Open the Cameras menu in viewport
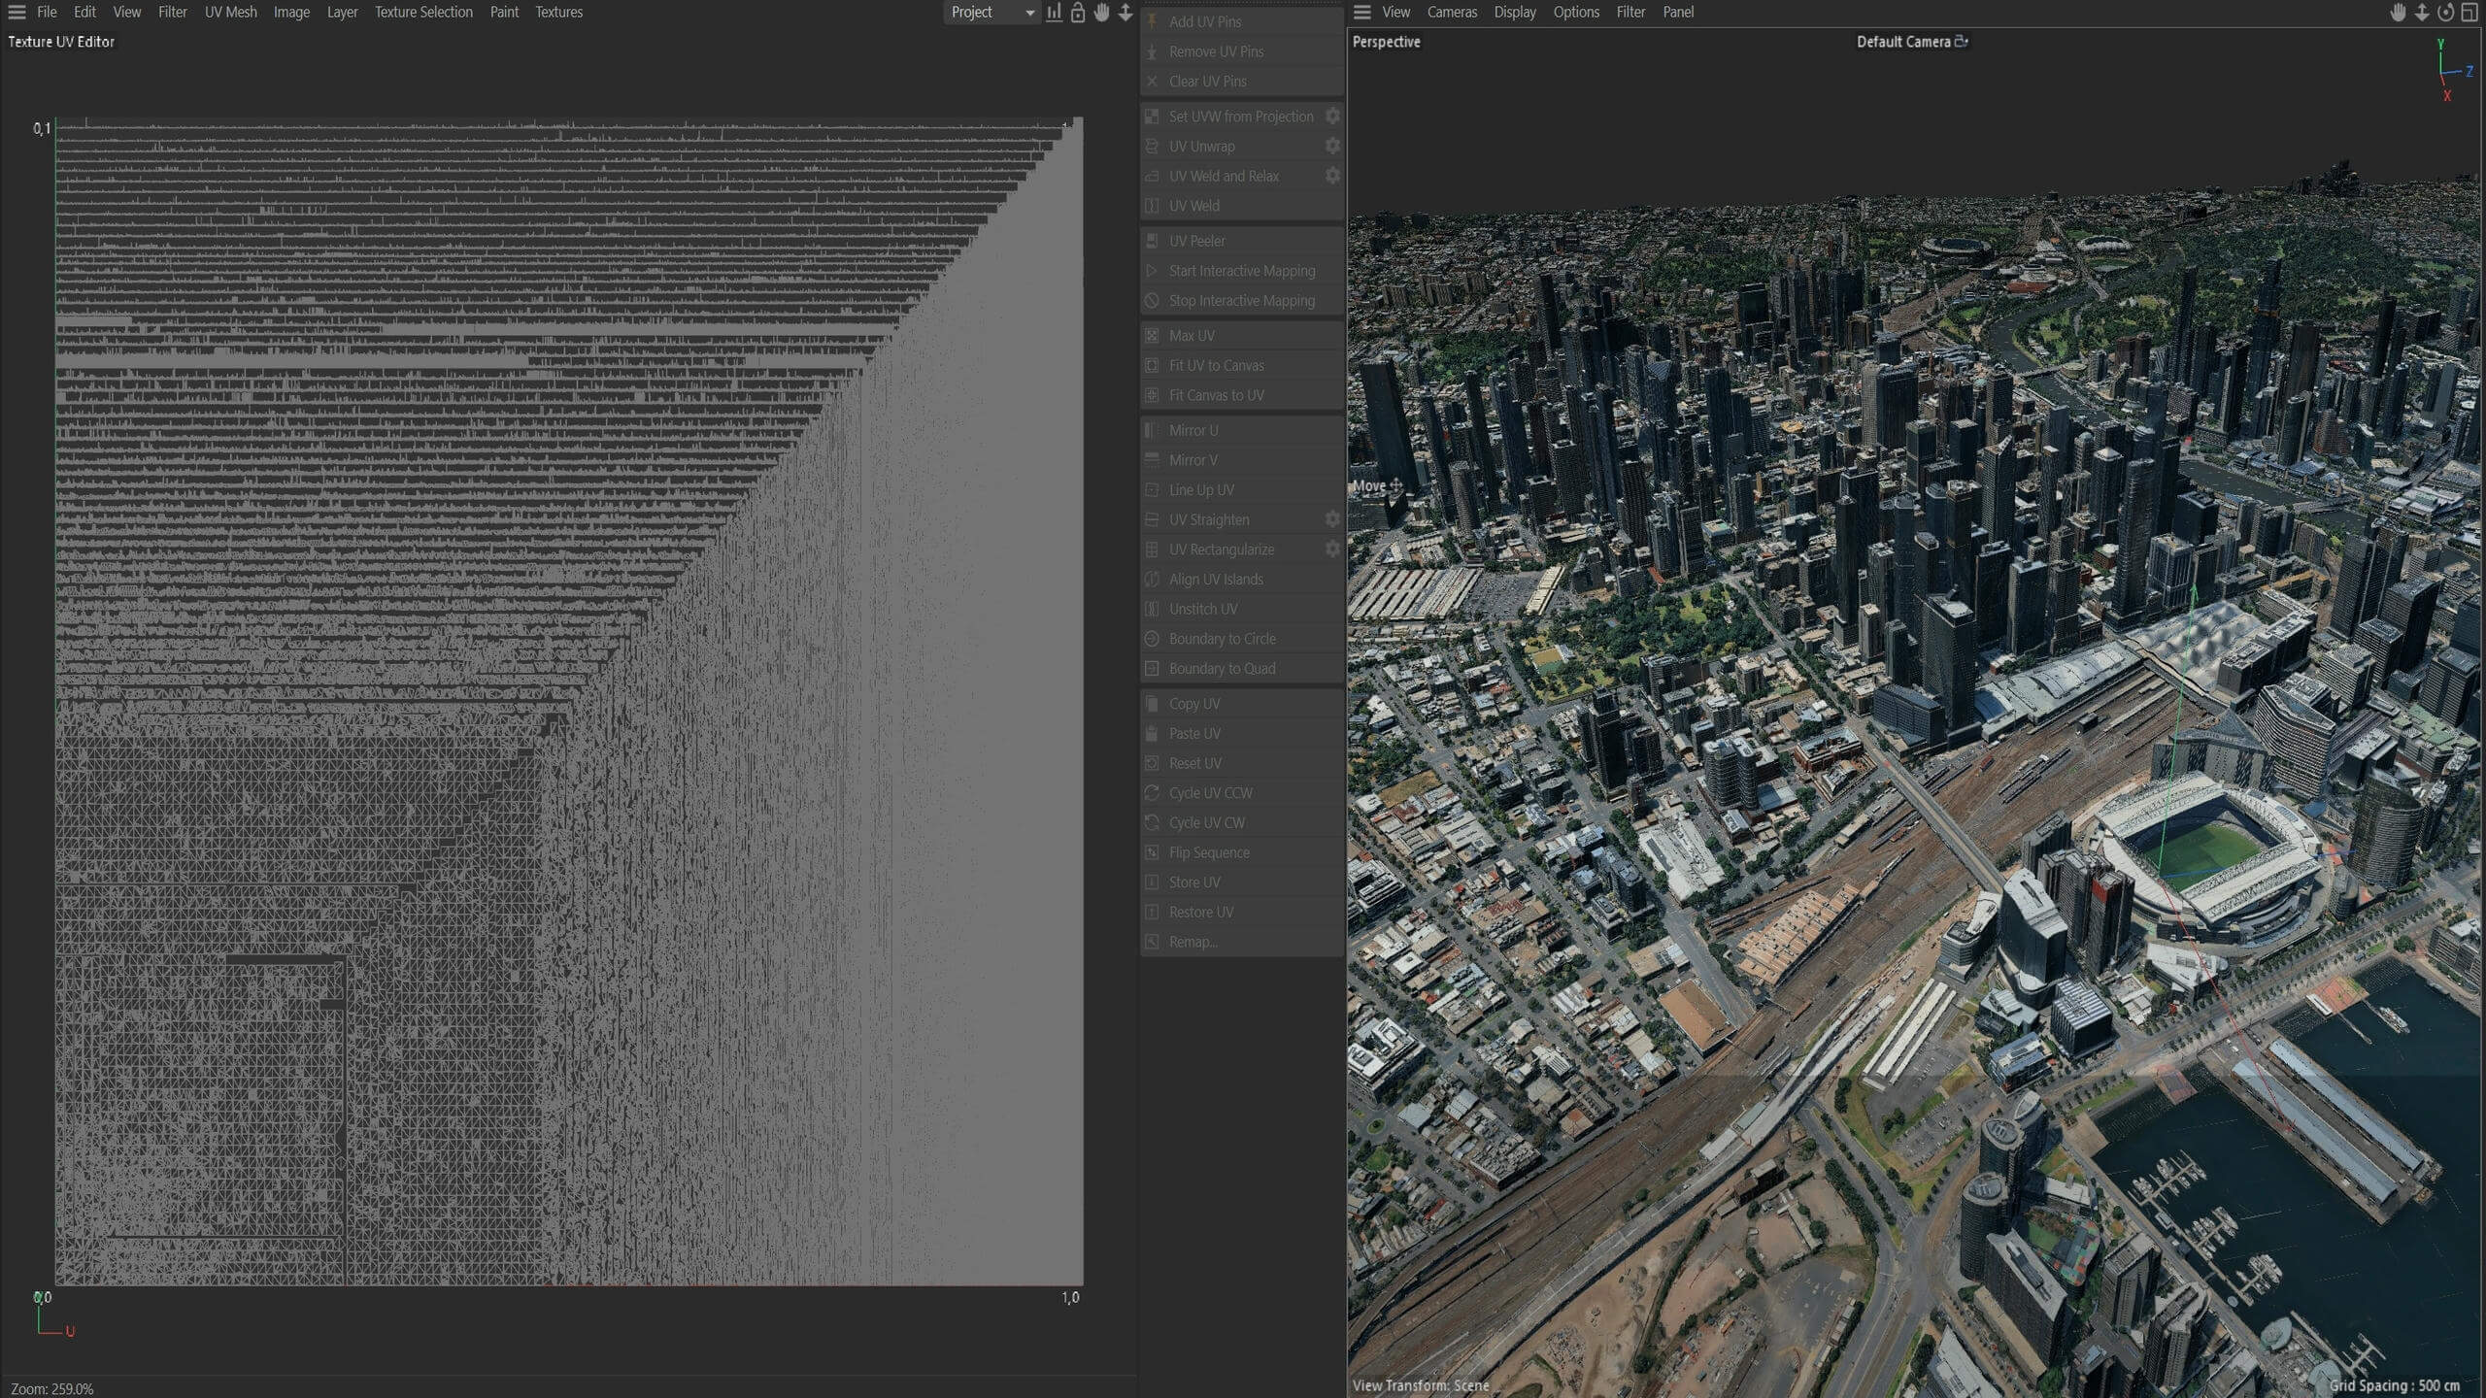Screen dimensions: 2486x1398 [1452, 13]
